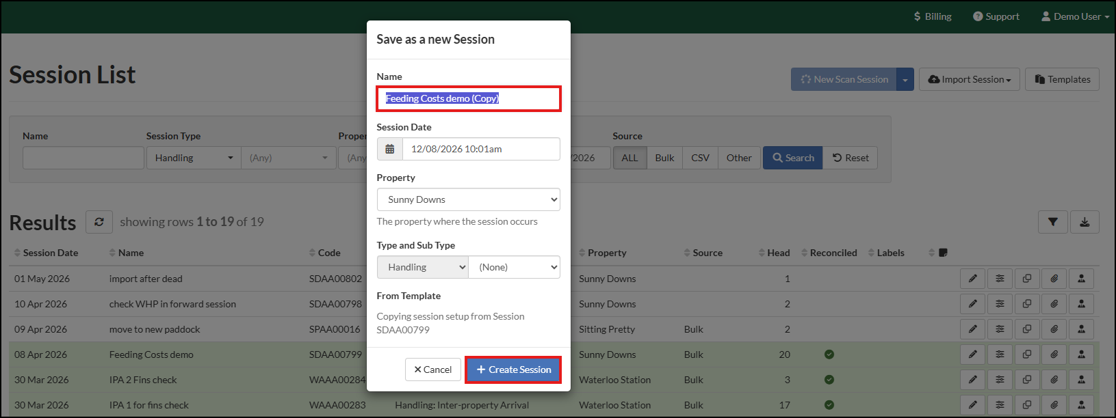Click edit pencil for 'import after dead' row
This screenshot has height=418, width=1116.
972,279
